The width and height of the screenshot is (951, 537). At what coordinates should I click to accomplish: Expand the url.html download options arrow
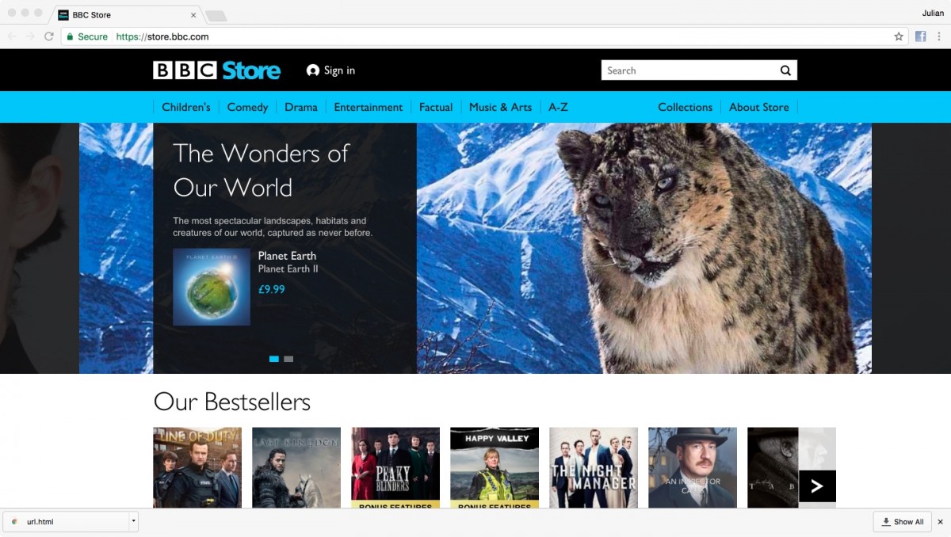[x=133, y=522]
